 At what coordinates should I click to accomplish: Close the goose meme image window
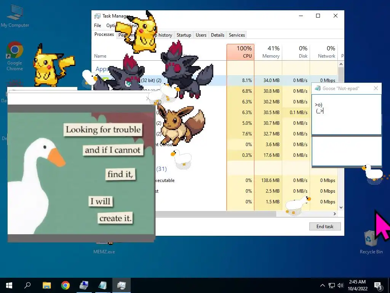click(x=148, y=99)
